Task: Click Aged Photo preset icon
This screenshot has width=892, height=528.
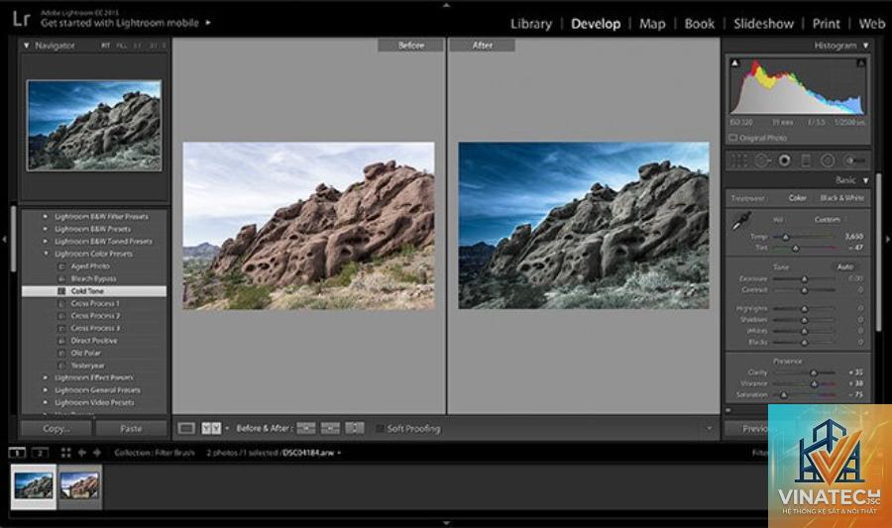Action: tap(61, 266)
